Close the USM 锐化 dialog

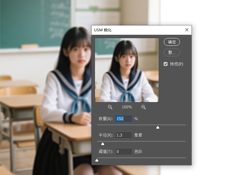pyautogui.click(x=187, y=30)
